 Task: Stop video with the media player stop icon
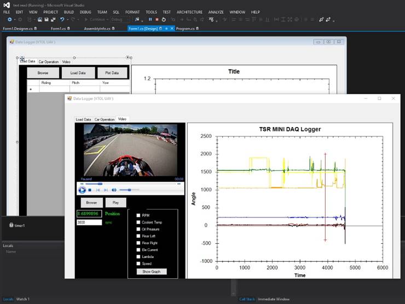[90, 190]
